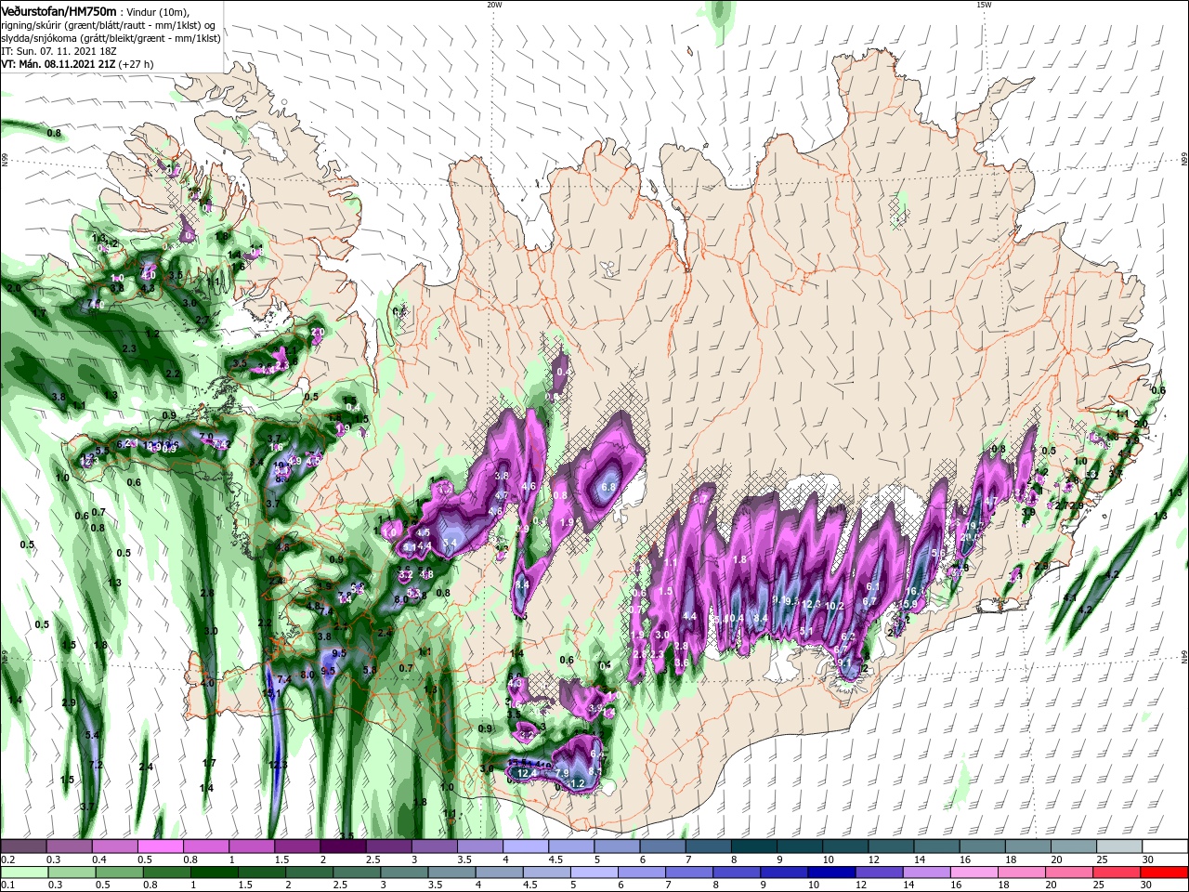
Task: Click the Veðurstofan/HM750m title text
Action: click(x=59, y=11)
